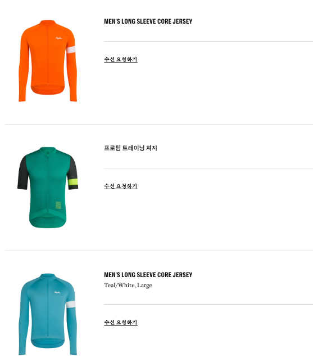Select the top MEN'S LONG SLEEVE CORE JERSEY title
This screenshot has height=361, width=313.
click(148, 21)
